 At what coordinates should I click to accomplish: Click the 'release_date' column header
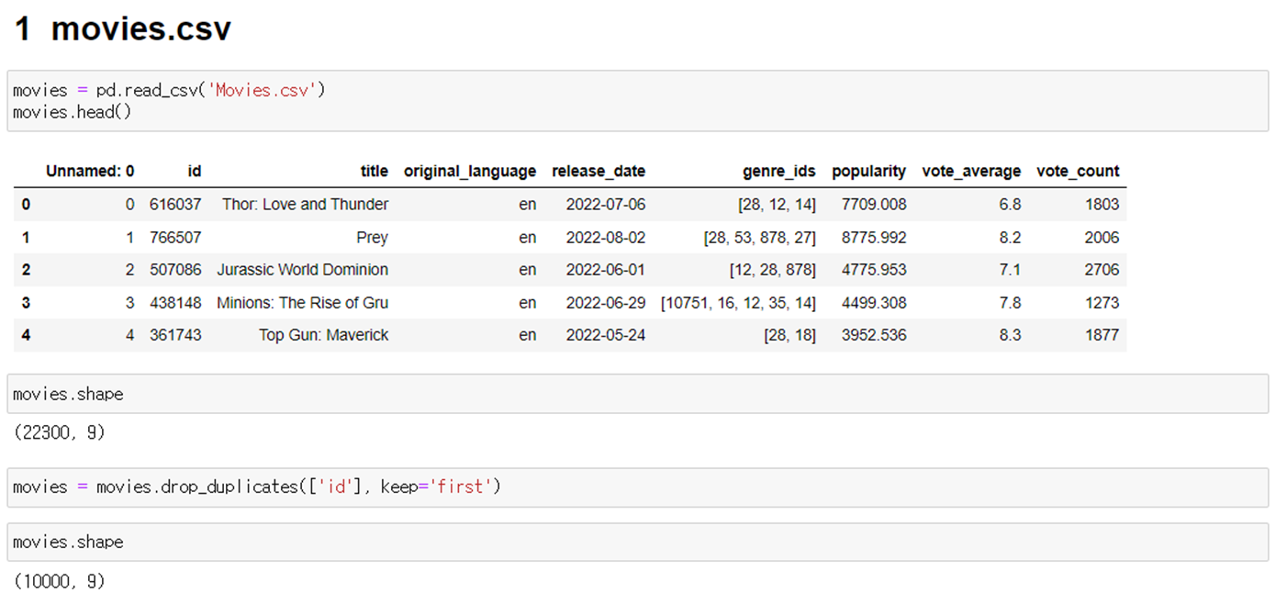(x=599, y=171)
